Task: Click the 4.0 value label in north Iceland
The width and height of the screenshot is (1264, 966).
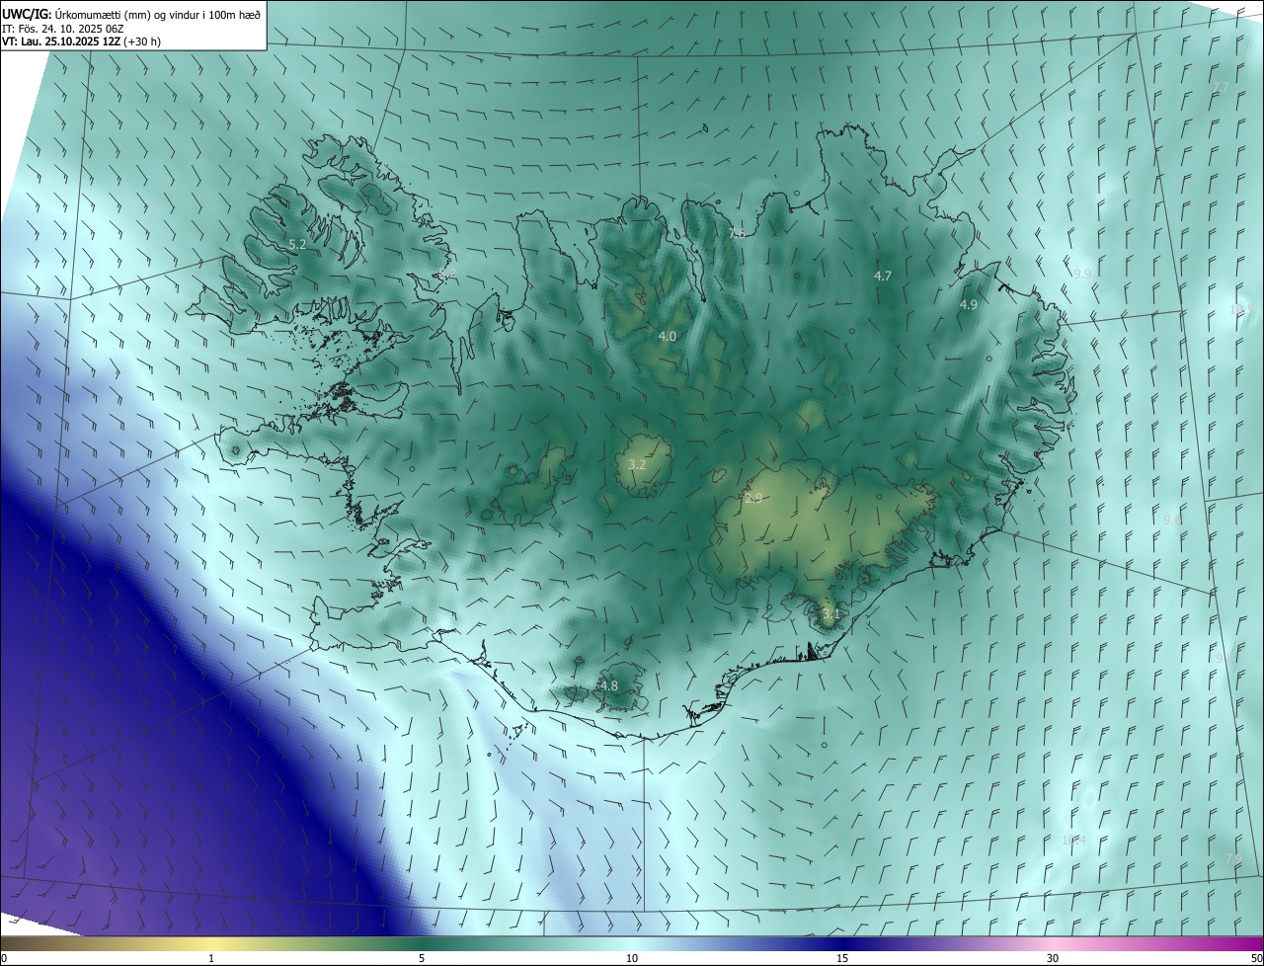Action: tap(668, 336)
